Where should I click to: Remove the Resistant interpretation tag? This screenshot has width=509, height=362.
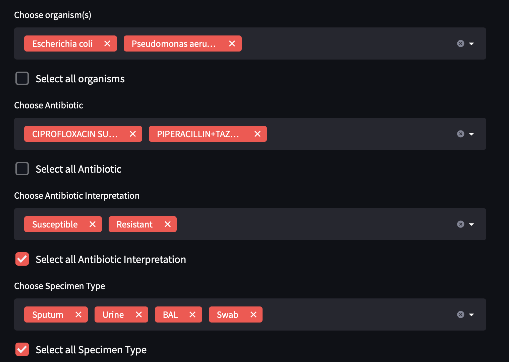[x=168, y=224]
